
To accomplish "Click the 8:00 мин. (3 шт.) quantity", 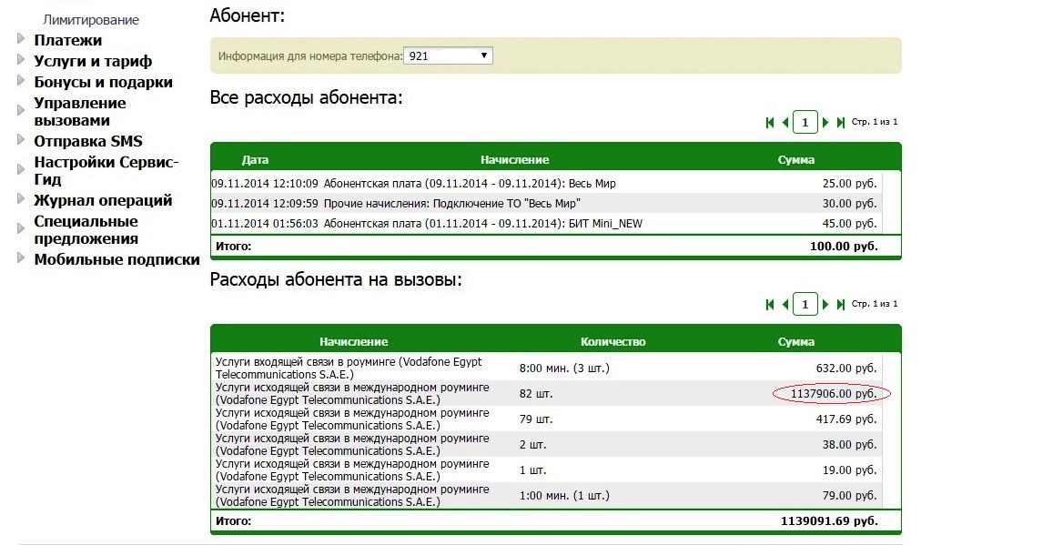I will pos(564,368).
